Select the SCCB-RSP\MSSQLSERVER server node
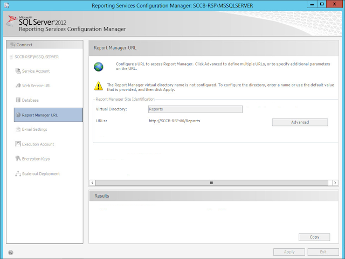 coord(37,57)
